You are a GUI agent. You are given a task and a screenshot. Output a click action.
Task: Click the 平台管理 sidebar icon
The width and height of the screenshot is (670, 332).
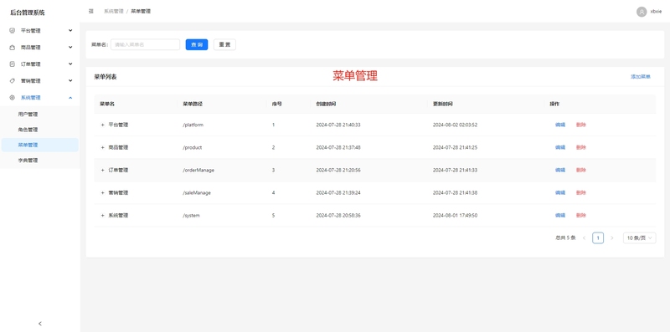(x=12, y=31)
